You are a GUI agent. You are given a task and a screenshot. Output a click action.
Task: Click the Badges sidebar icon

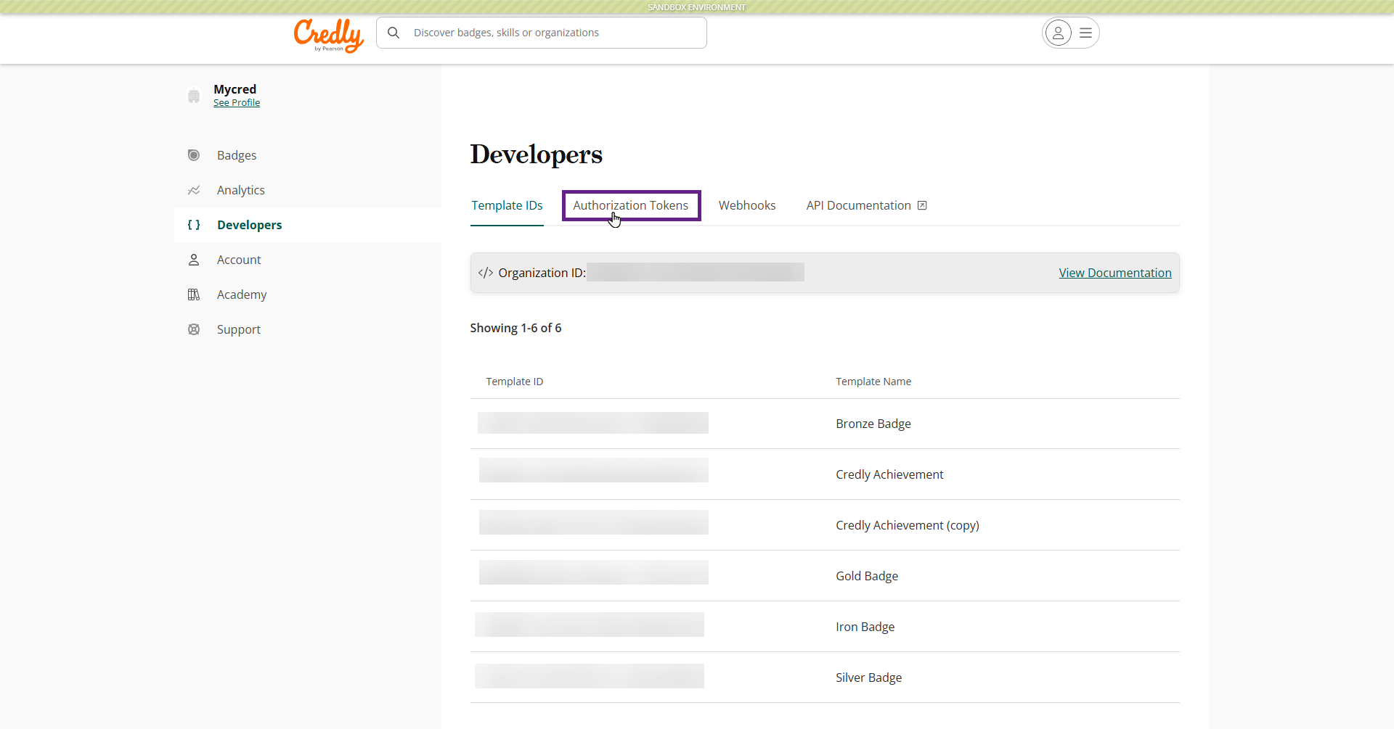coord(194,155)
